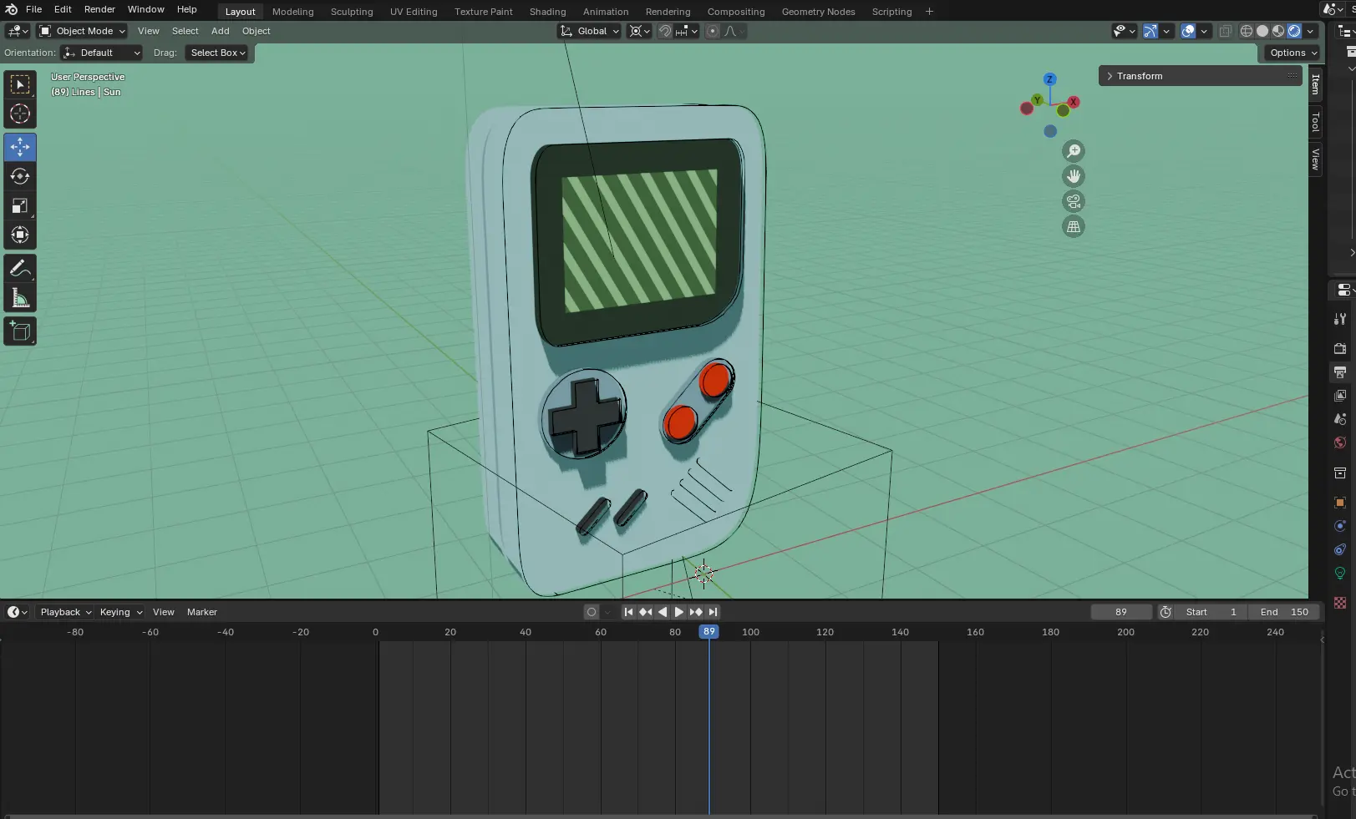The height and width of the screenshot is (819, 1356).
Task: Open the Playback dropdown in timeline
Action: pos(65,612)
